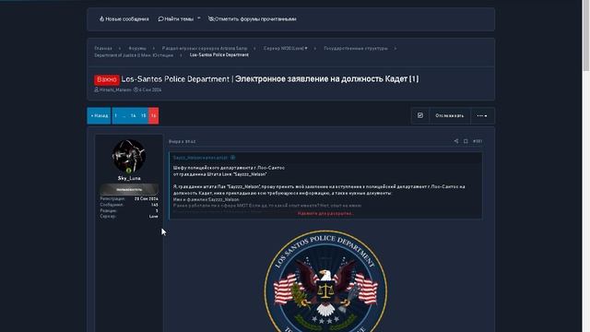Click the 'Пользователь' user banner under Sky_Luna
Viewport: 590px width, 332px height.
point(129,189)
